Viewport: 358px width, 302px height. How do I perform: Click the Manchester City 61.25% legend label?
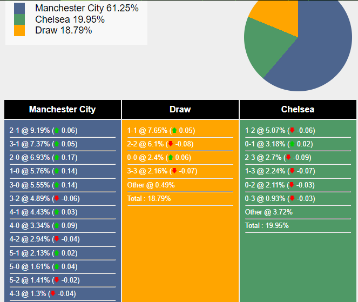pyautogui.click(x=87, y=8)
